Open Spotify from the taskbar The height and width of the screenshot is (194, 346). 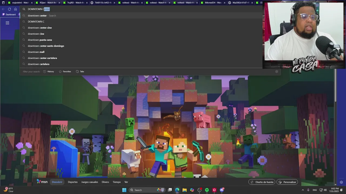pos(207,190)
